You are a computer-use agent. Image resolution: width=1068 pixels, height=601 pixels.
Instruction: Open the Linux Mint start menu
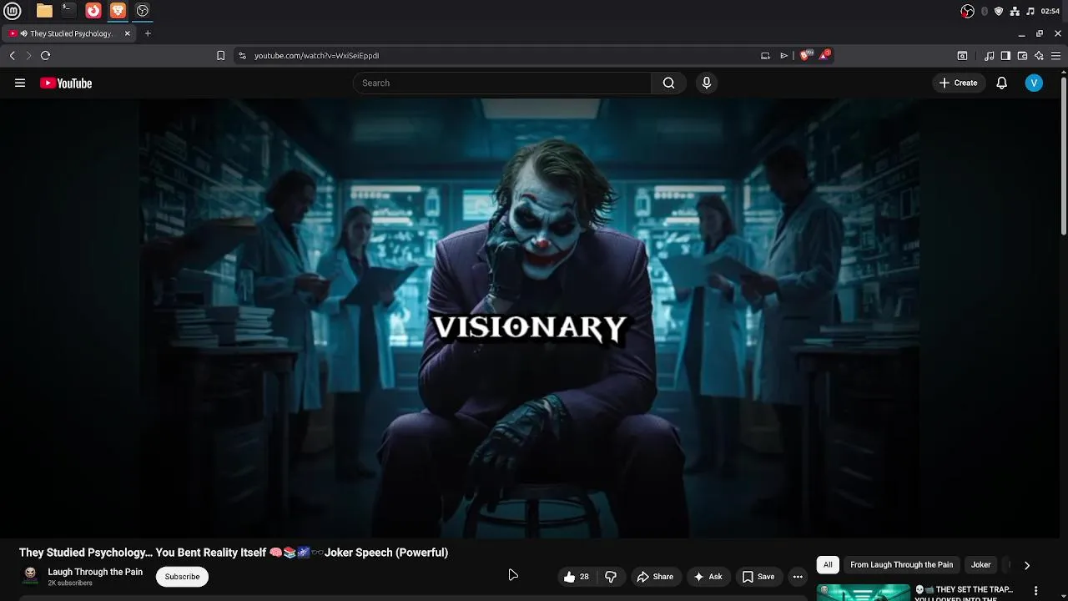(x=13, y=11)
